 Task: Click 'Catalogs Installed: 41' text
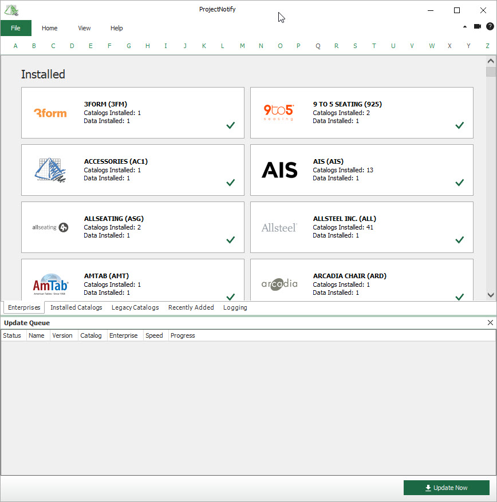(x=343, y=227)
